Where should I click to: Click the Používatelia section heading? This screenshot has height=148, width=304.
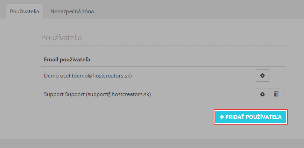point(62,38)
